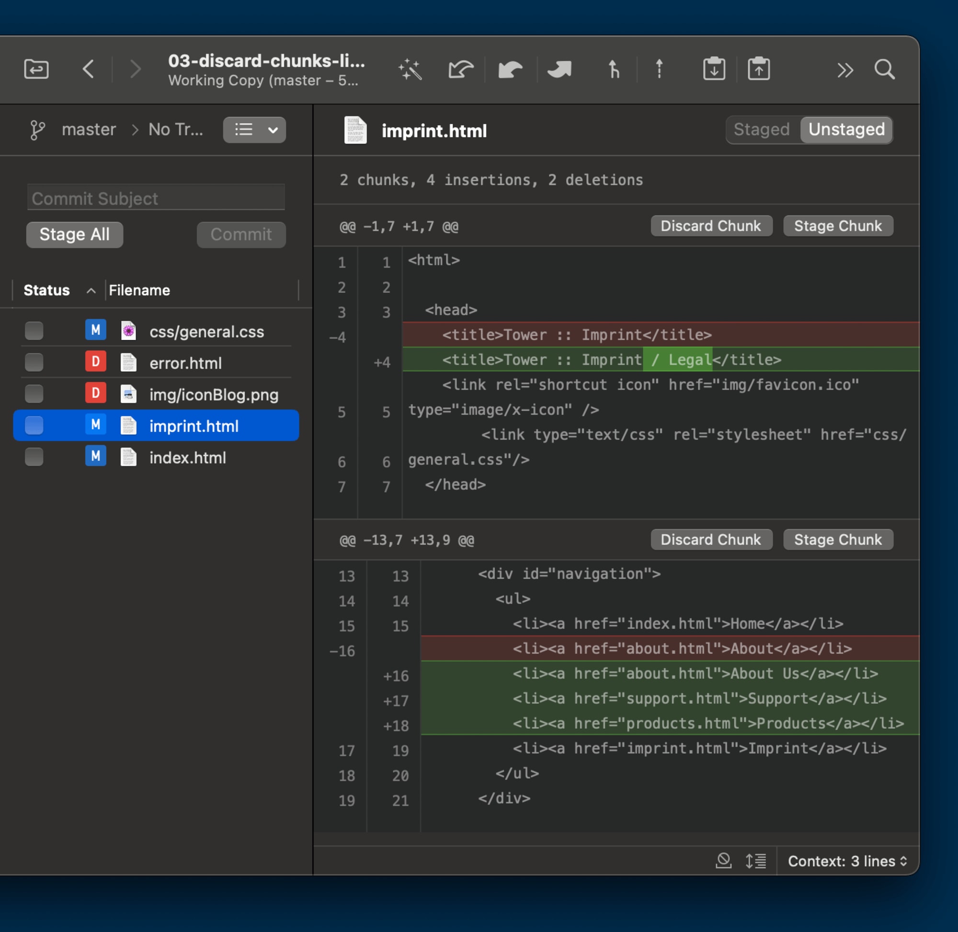Click the Save Stash icon
Viewport: 958px width, 932px height.
(x=714, y=69)
